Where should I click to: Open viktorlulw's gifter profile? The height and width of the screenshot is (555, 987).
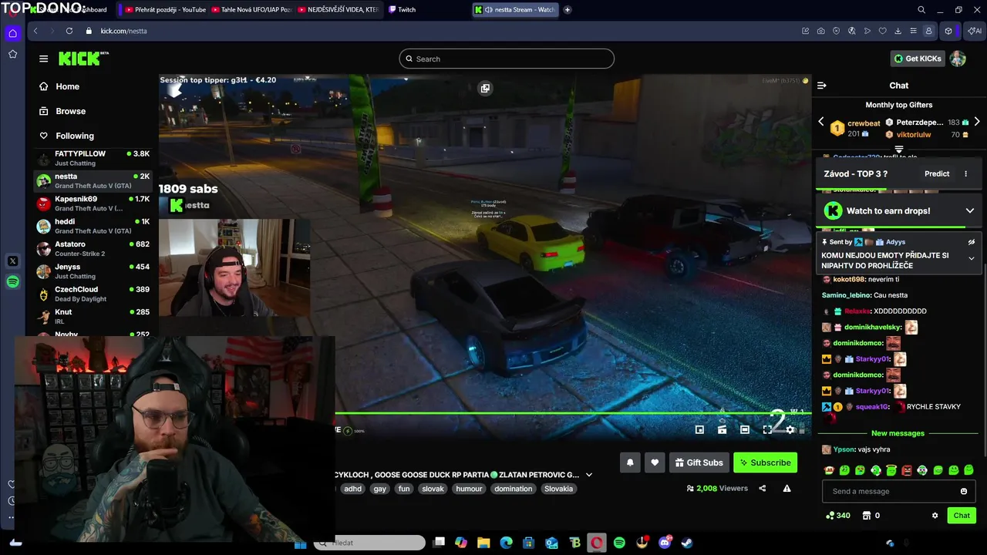point(914,134)
